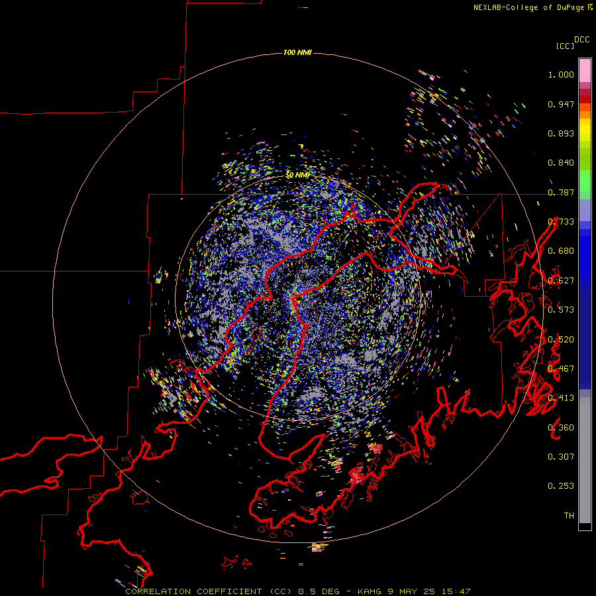Select the 0.467 scale value

561,369
